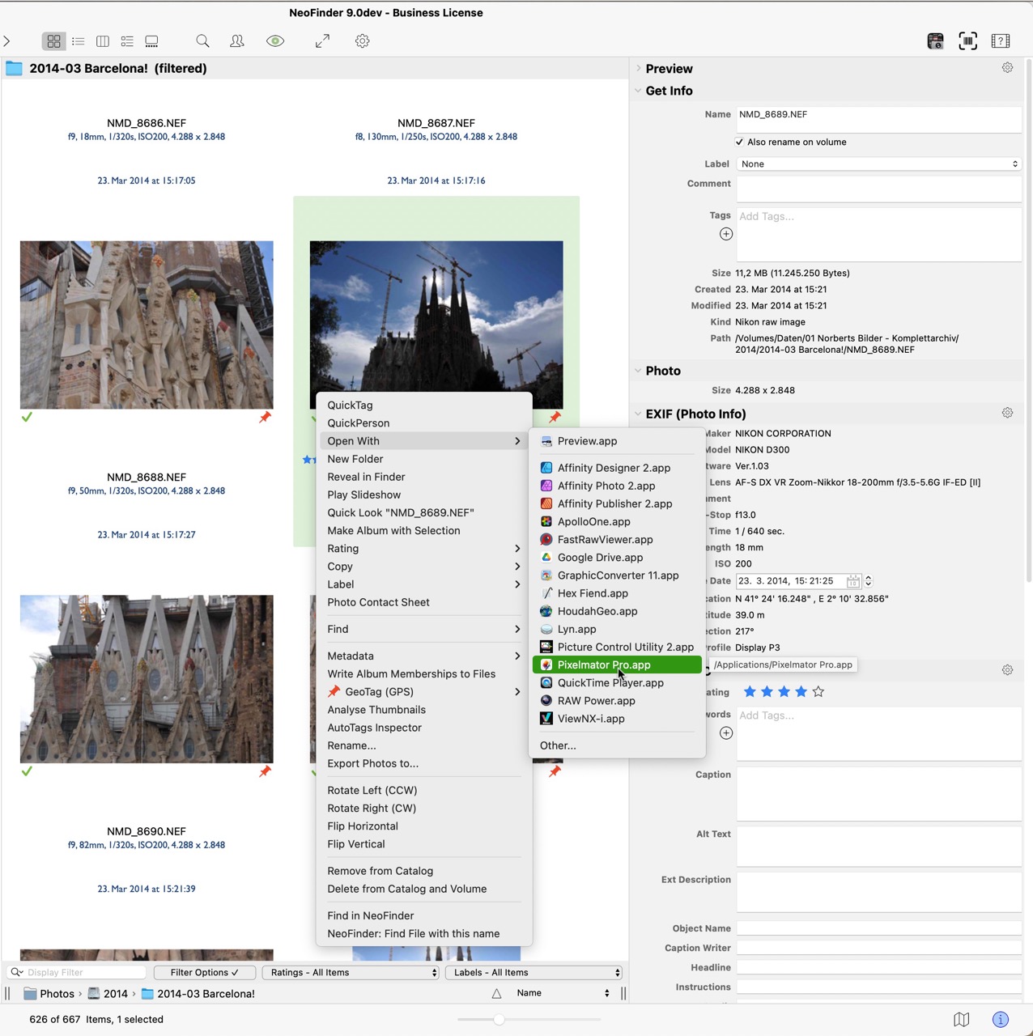Select Reveal in Finder

423,478
